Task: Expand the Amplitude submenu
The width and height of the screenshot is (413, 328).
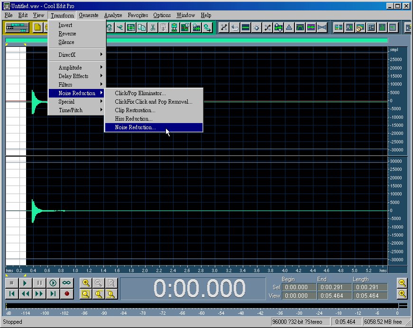Action: (x=77, y=68)
